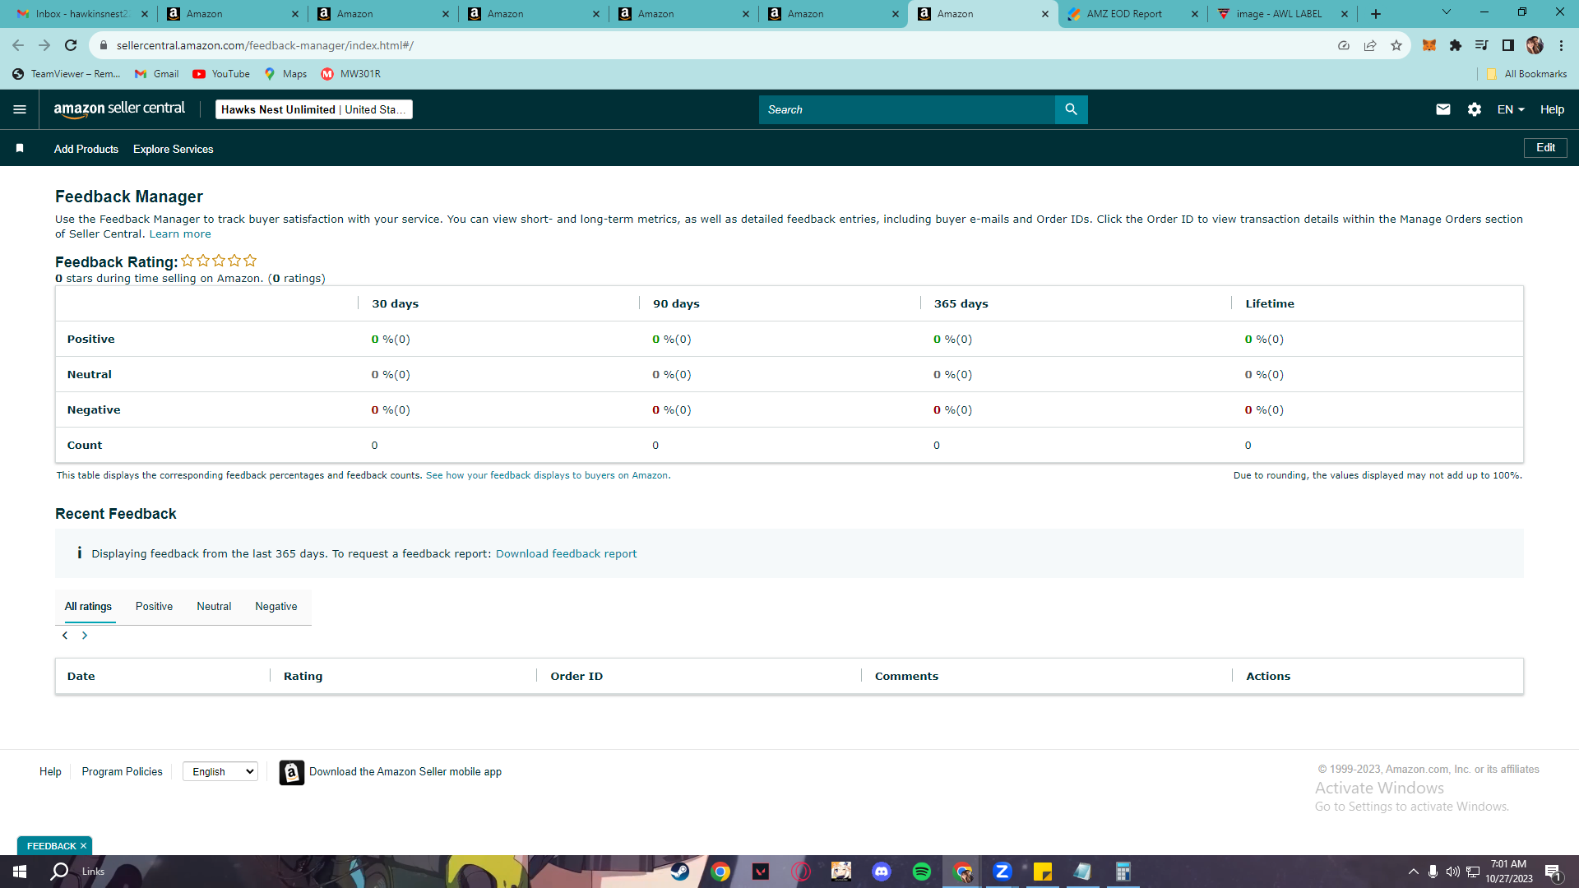The height and width of the screenshot is (888, 1579).
Task: Show hidden system tray icons
Action: 1413,872
